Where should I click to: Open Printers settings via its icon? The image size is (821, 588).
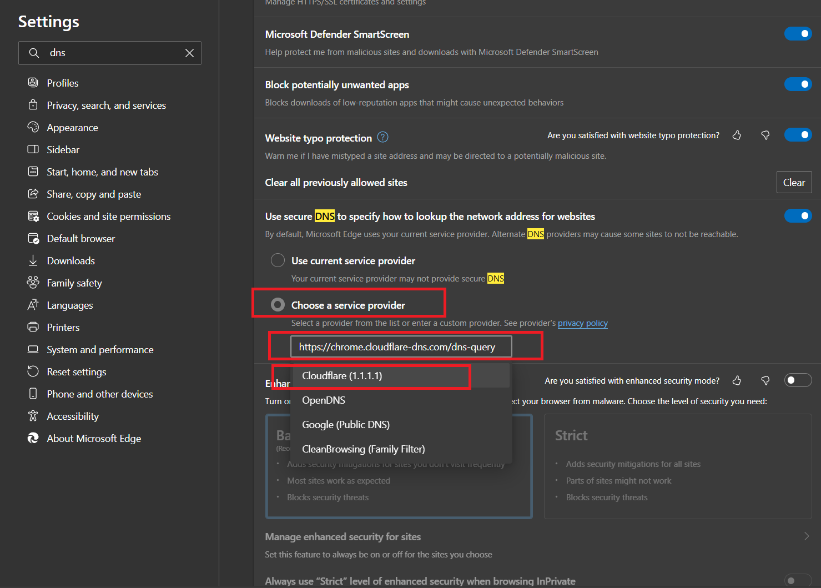(x=33, y=327)
